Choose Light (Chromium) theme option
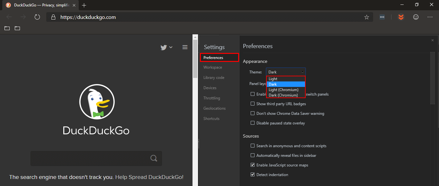Viewport: 439px width, 186px height. (x=286, y=90)
